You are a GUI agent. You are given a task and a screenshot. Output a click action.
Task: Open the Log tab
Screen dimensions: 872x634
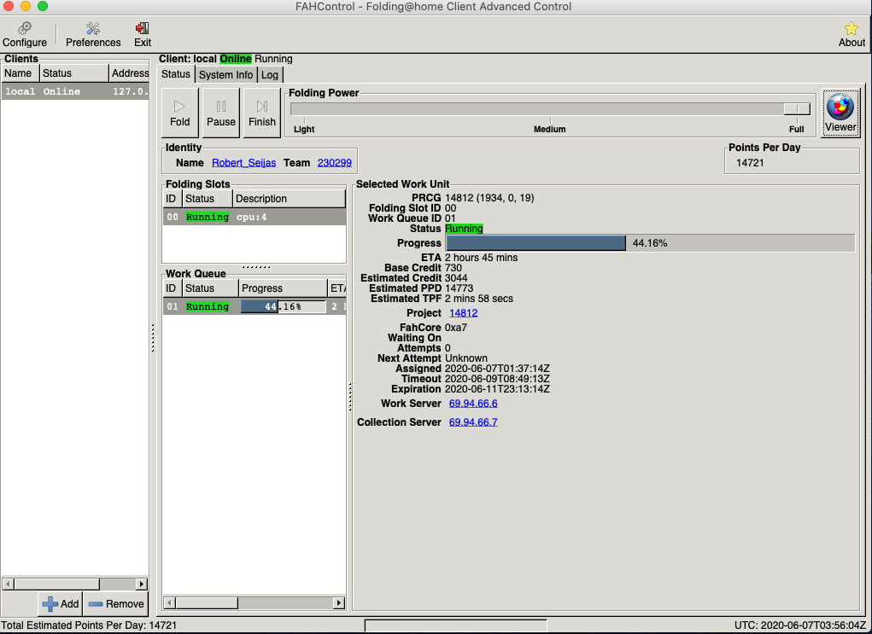tap(270, 74)
